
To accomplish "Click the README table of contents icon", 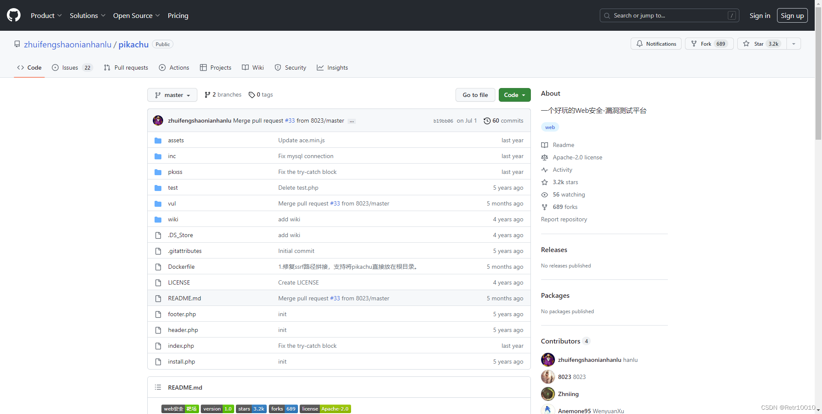I will pyautogui.click(x=158, y=388).
